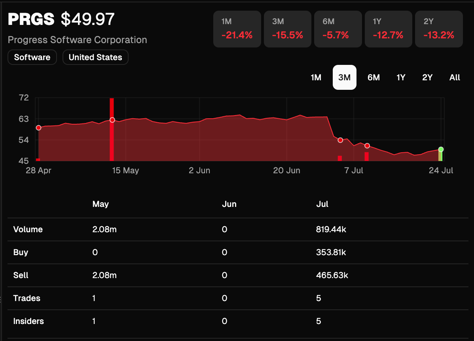Open the 2Y -13.2% performance card

(x=439, y=29)
